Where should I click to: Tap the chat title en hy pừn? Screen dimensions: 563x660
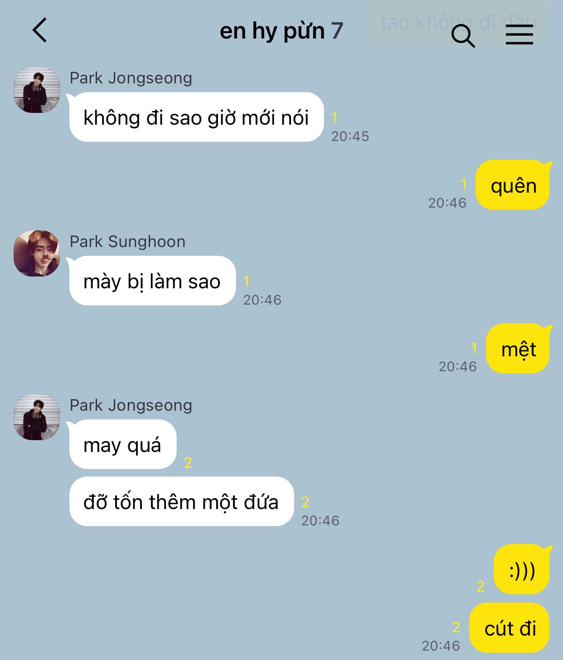[x=272, y=31]
